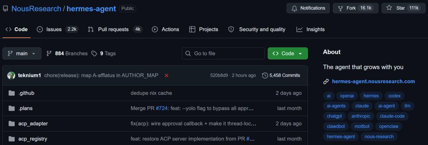This screenshot has height=145, width=428.
Task: Click the acp_registry folder icon
Action: point(11,139)
